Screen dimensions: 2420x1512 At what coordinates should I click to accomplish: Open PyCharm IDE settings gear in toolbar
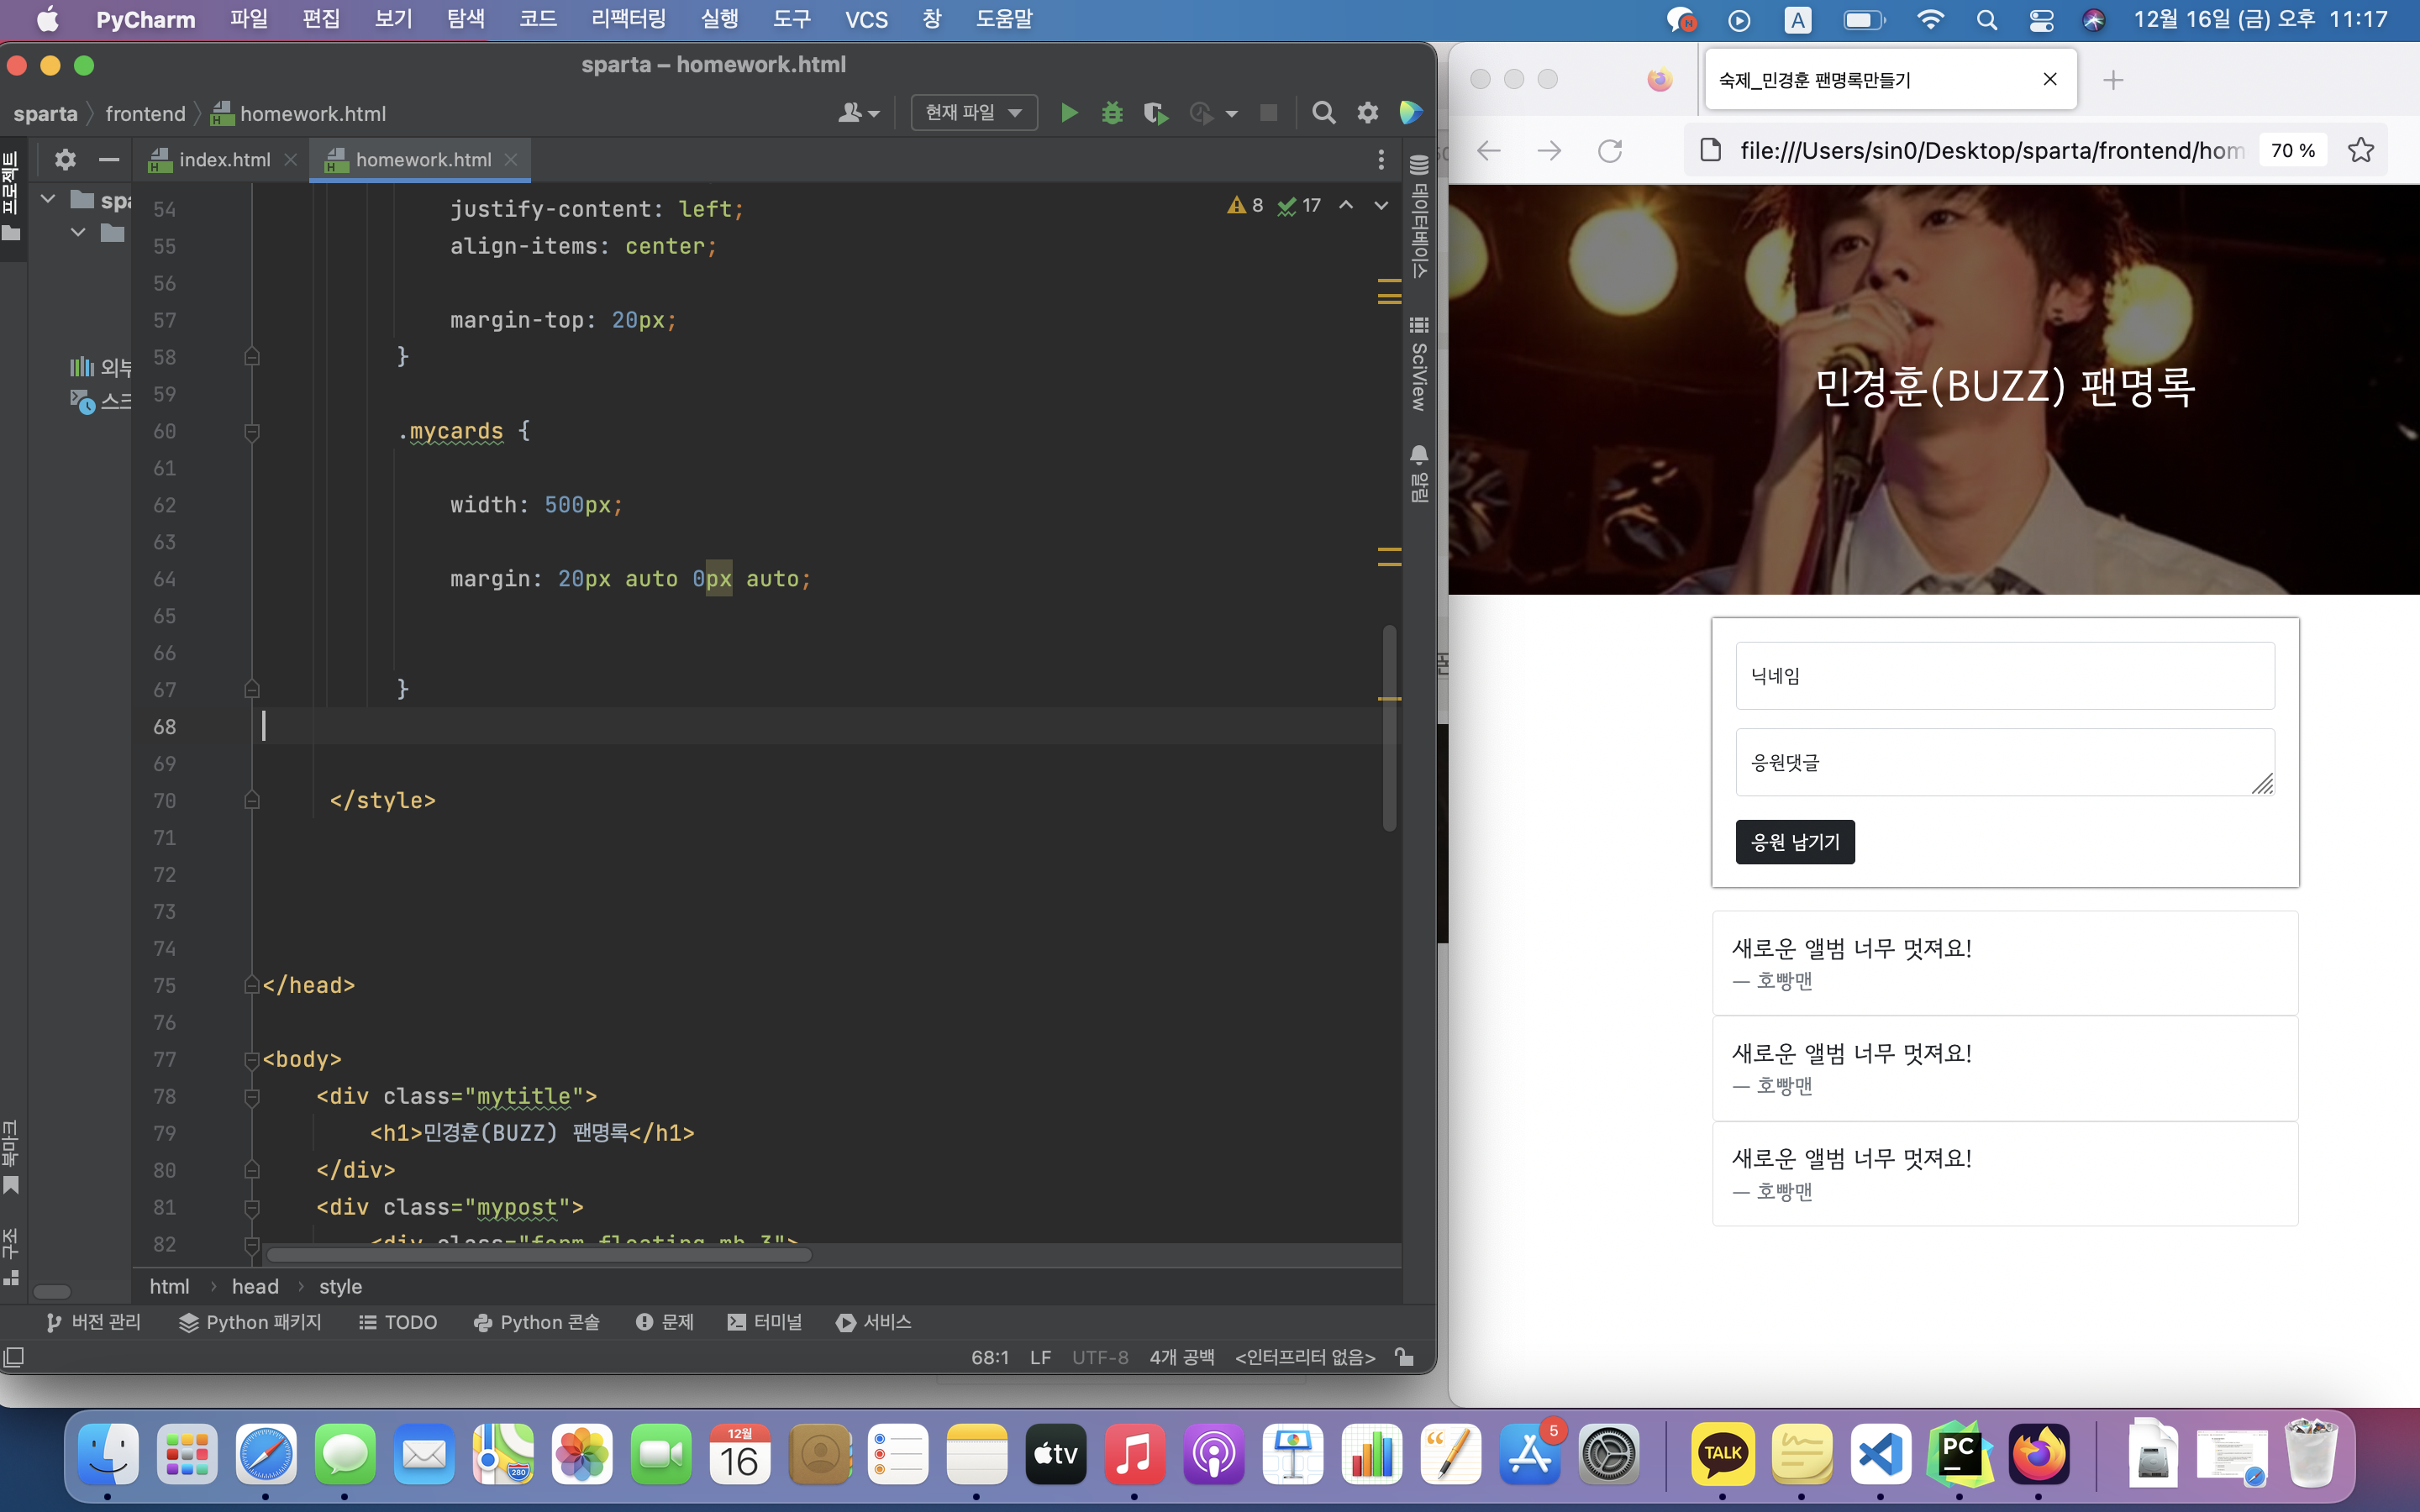1367,113
